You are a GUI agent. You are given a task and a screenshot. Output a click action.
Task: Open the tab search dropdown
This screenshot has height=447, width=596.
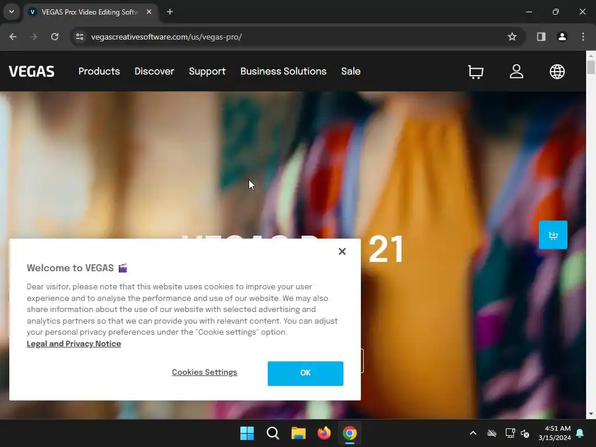coord(12,12)
